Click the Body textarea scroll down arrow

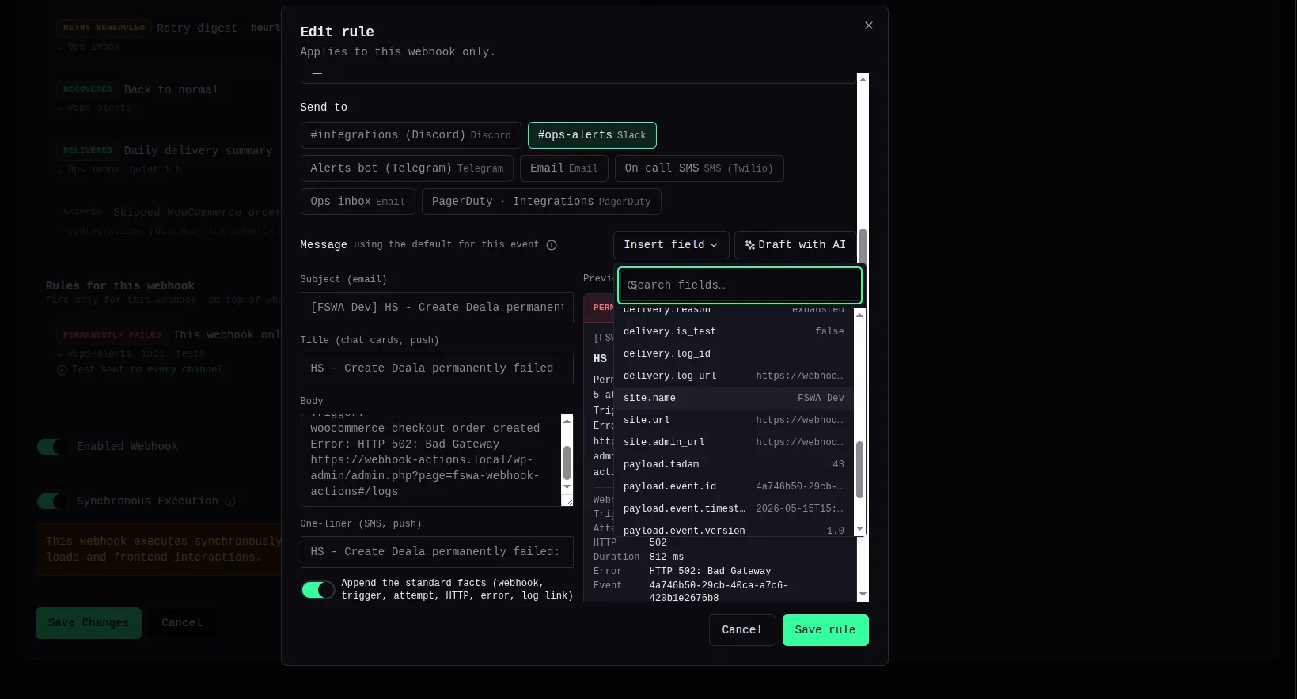point(567,486)
